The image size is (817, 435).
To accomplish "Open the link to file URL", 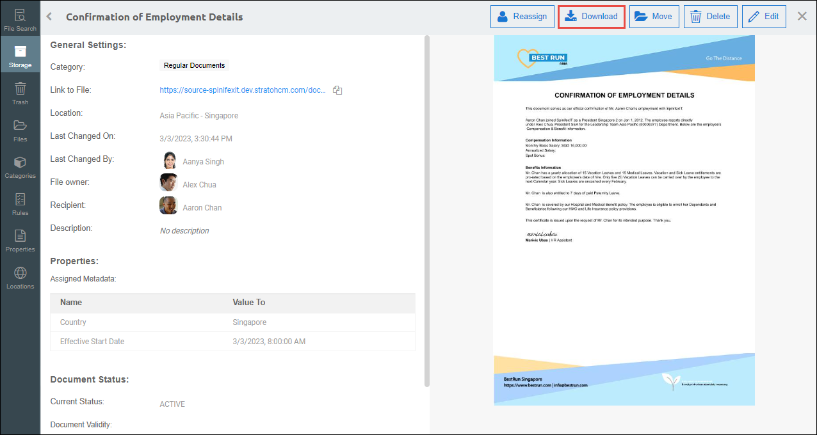I will [x=243, y=90].
